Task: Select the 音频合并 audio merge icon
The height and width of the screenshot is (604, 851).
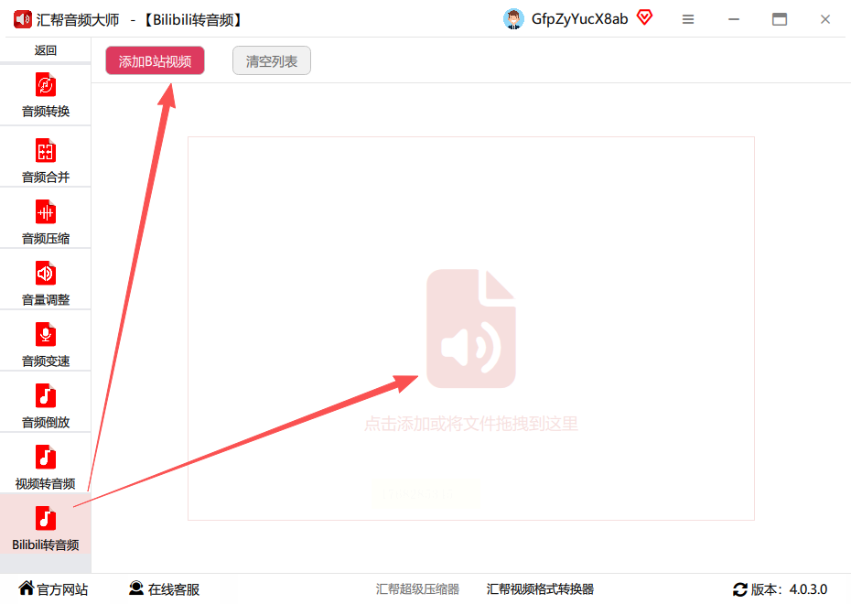Action: click(x=46, y=151)
